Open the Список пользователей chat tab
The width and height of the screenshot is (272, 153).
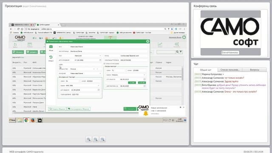click(x=230, y=70)
